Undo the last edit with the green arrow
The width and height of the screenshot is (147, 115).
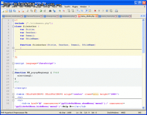click(x=41, y=11)
